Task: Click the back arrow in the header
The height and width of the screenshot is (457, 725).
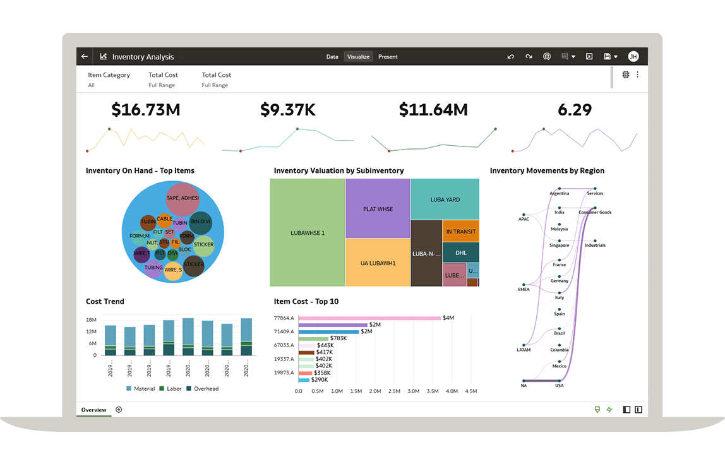Action: [85, 57]
